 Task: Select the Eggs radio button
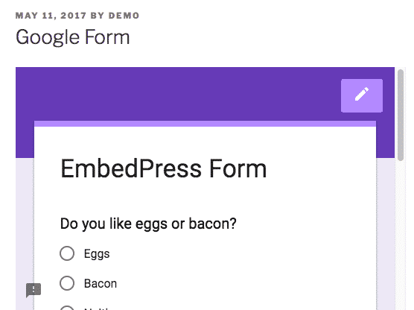pyautogui.click(x=67, y=253)
